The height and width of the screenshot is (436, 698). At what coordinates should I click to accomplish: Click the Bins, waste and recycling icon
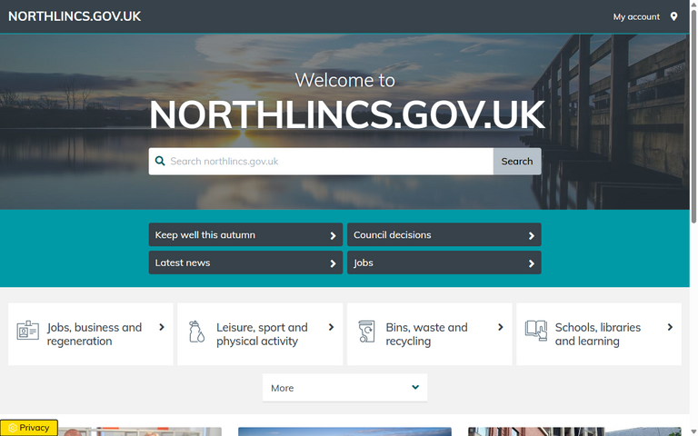click(x=366, y=332)
